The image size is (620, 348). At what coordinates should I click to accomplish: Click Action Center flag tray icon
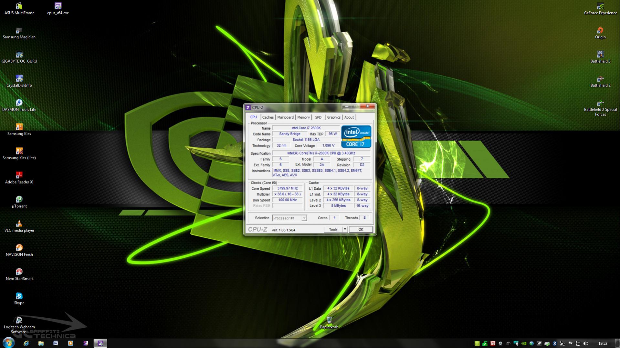[x=570, y=343]
